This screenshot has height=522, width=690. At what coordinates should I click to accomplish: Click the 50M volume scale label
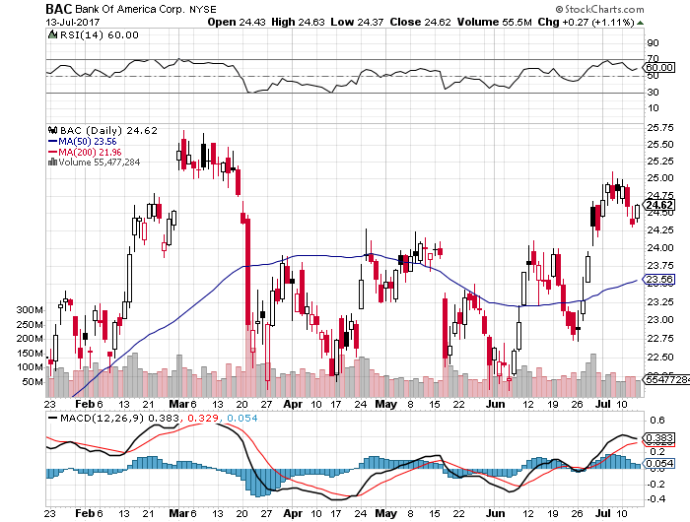[33, 382]
